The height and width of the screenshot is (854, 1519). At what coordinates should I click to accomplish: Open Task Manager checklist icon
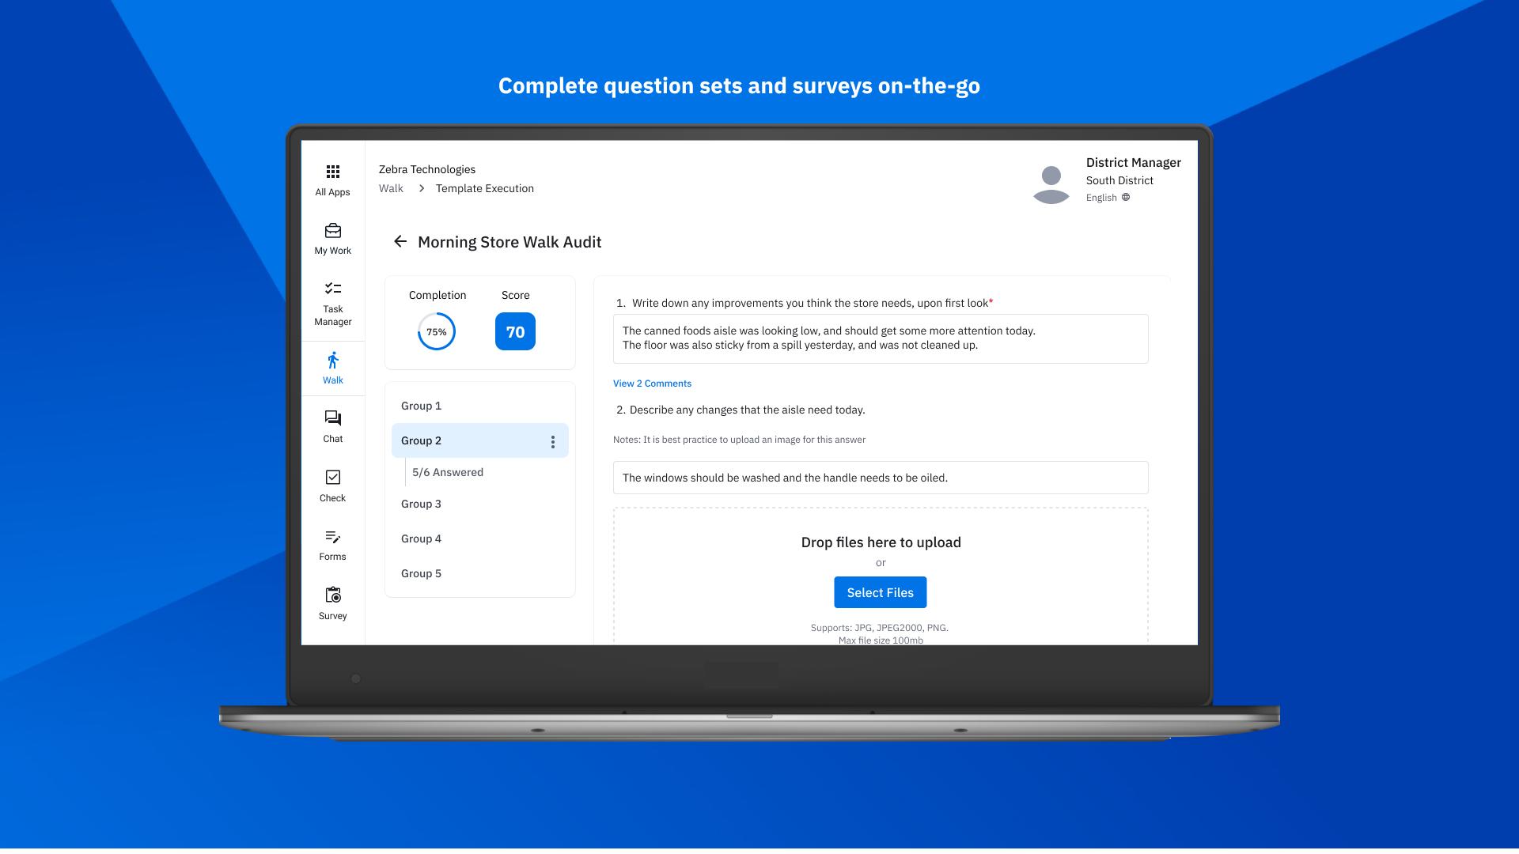[x=333, y=289]
